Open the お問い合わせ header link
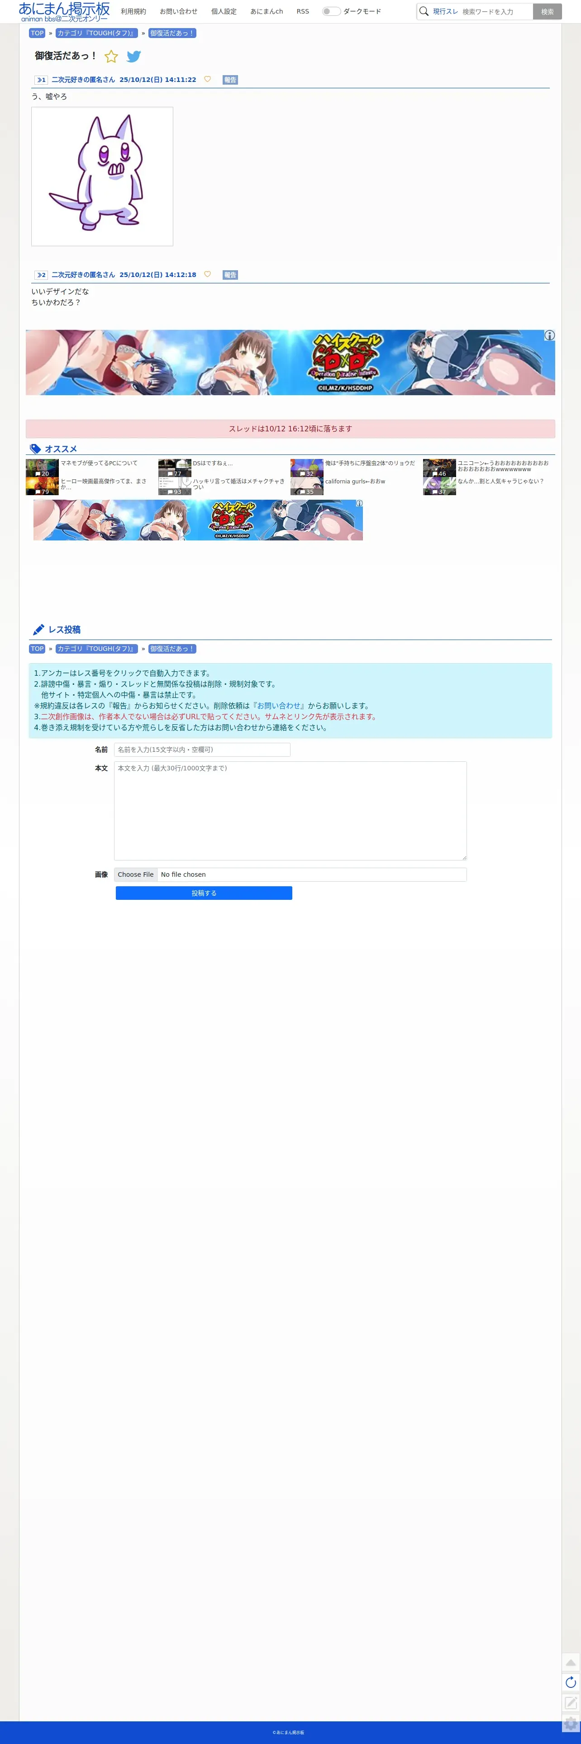 [179, 11]
